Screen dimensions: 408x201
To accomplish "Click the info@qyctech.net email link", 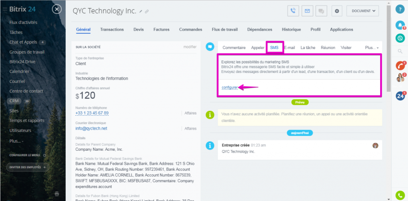I will click(91, 128).
